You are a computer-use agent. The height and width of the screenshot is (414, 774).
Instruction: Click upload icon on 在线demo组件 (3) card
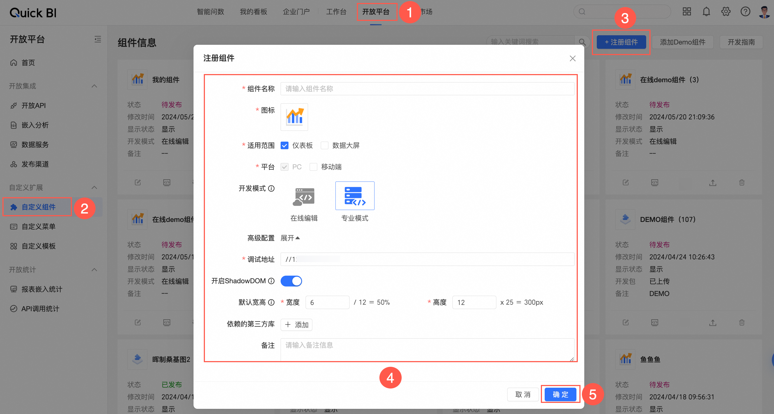(713, 183)
